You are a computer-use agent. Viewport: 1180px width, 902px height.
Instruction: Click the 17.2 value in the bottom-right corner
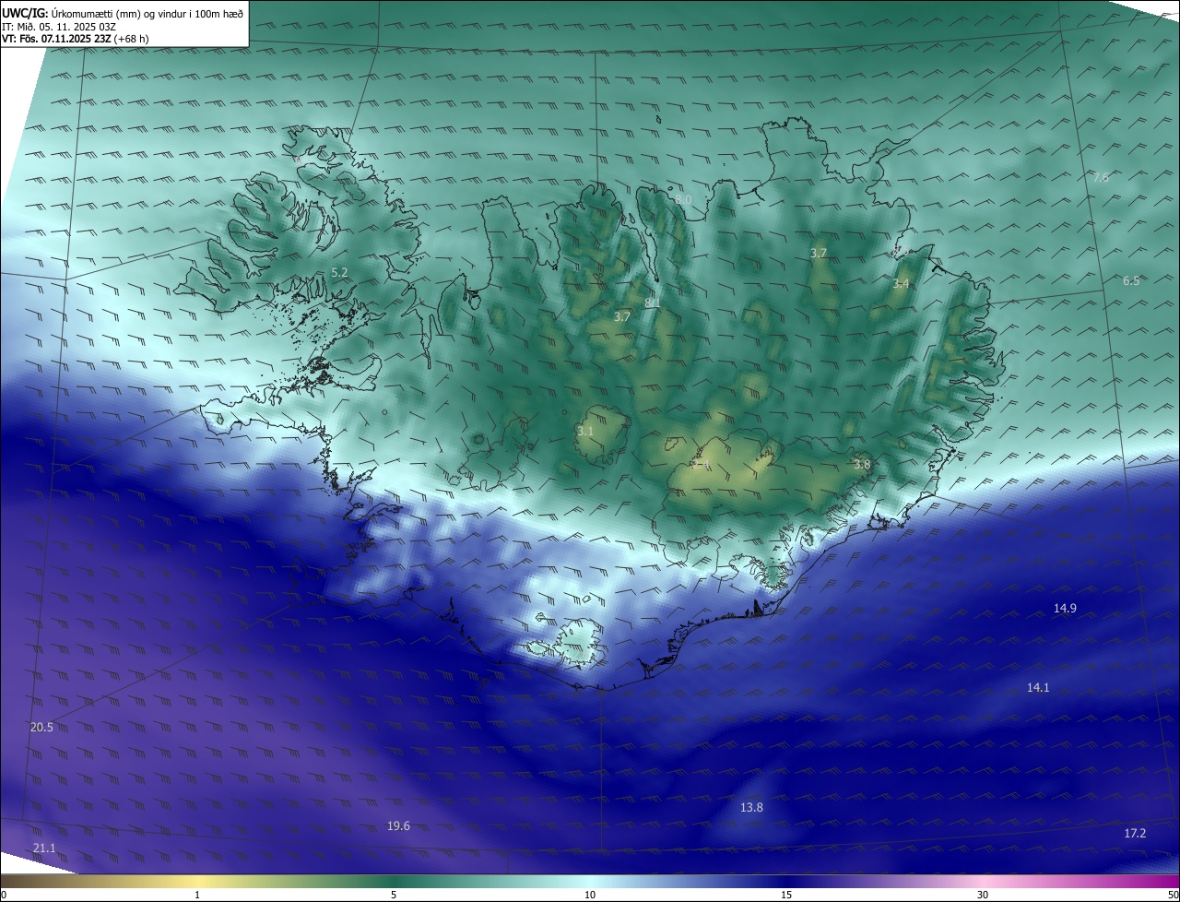click(1135, 833)
